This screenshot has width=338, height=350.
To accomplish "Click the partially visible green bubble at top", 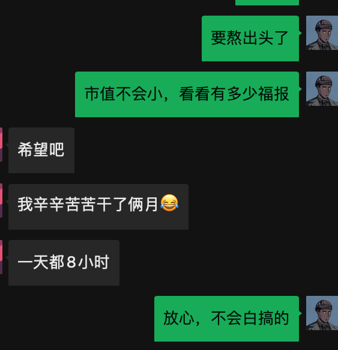I will coord(267,2).
